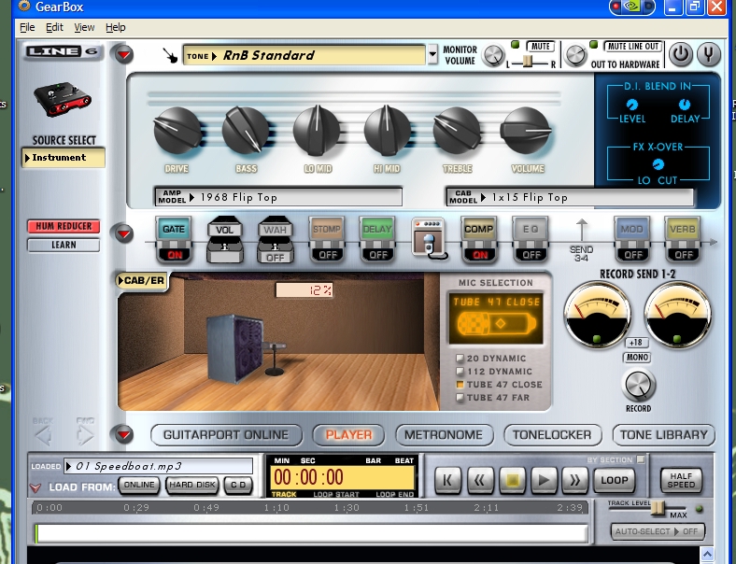
Task: Click the WAH pedal icon
Action: [x=276, y=239]
